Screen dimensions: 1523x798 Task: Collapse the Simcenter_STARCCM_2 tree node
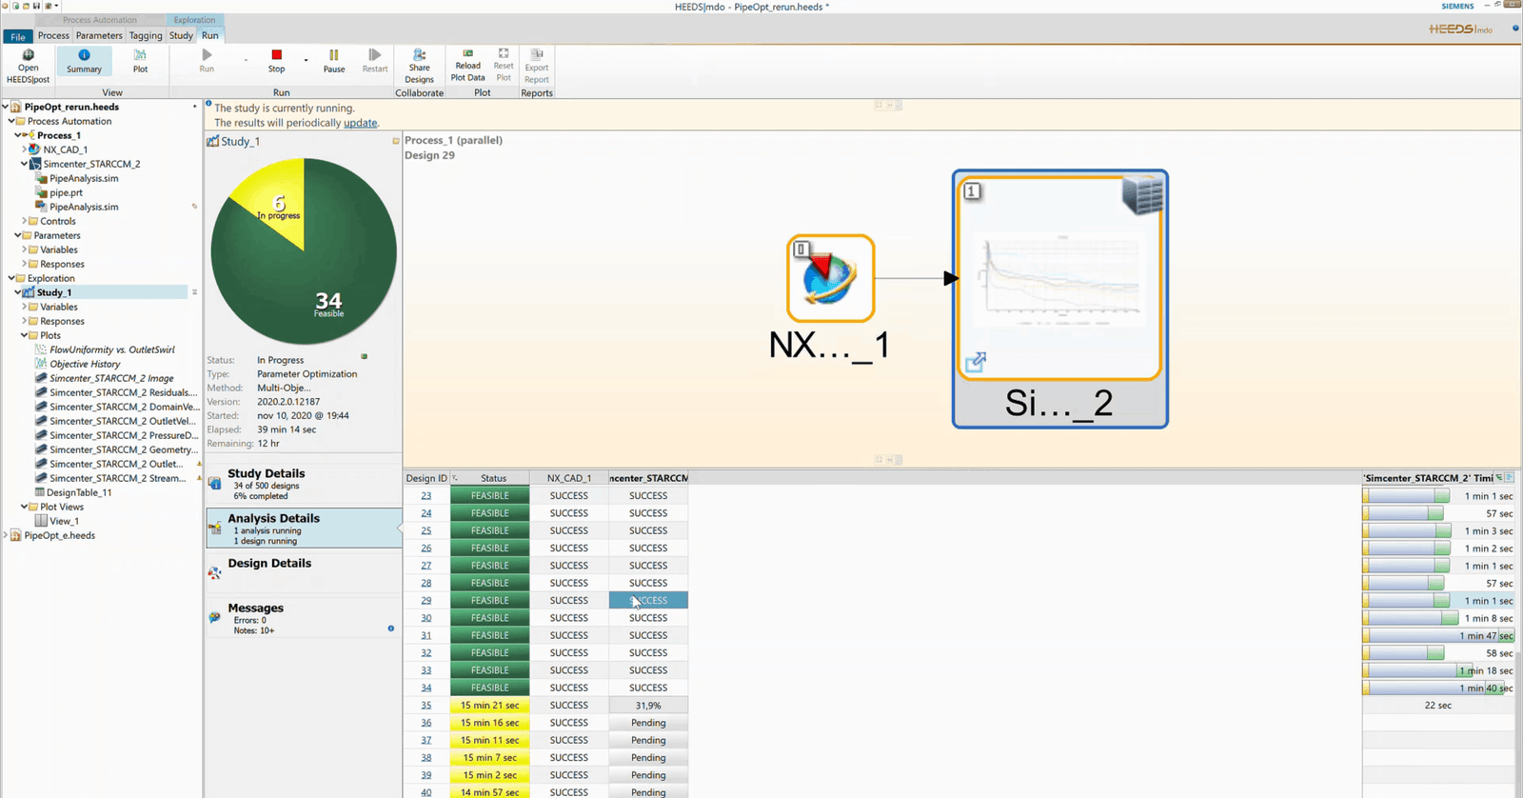click(24, 164)
